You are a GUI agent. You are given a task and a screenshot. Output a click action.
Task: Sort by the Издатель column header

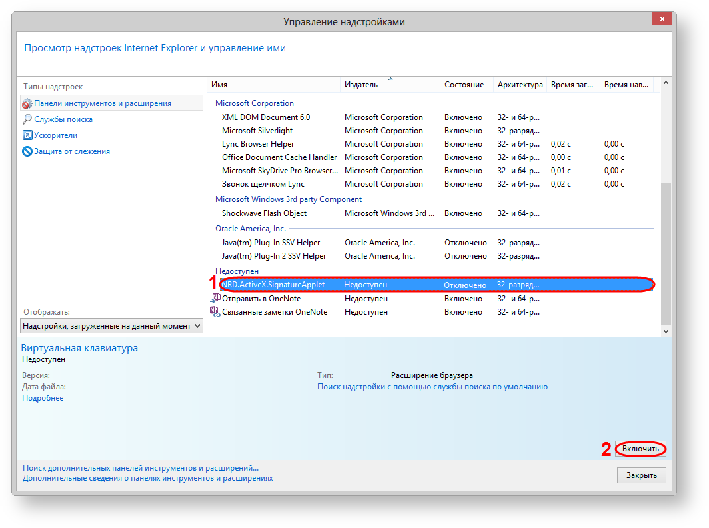(x=390, y=85)
